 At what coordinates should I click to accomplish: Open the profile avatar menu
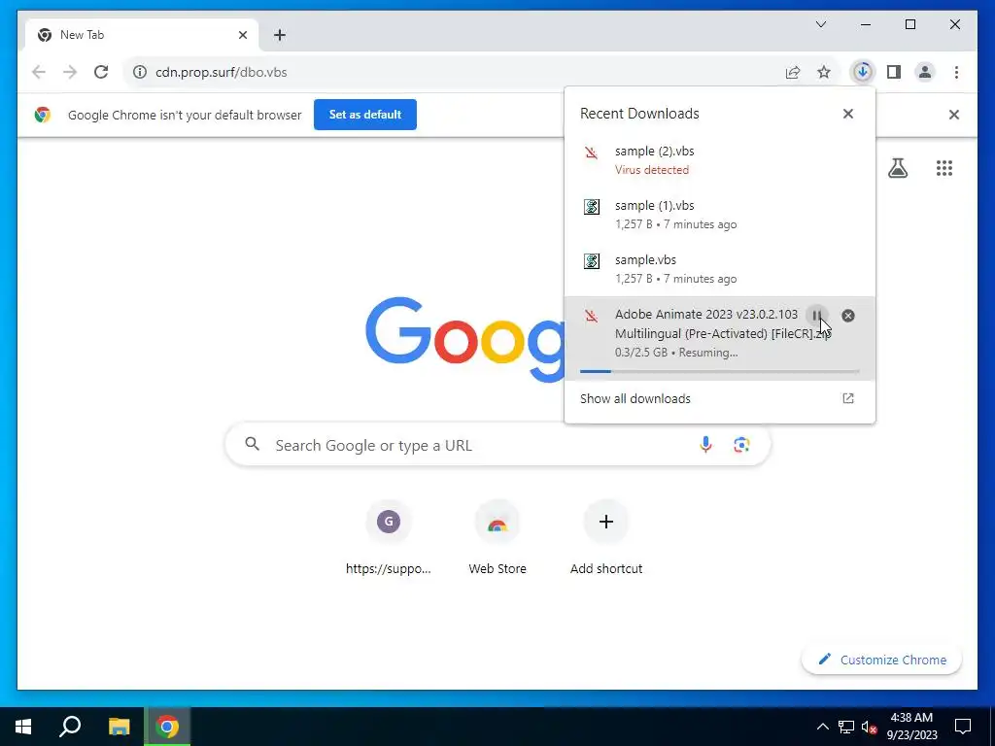(x=925, y=72)
